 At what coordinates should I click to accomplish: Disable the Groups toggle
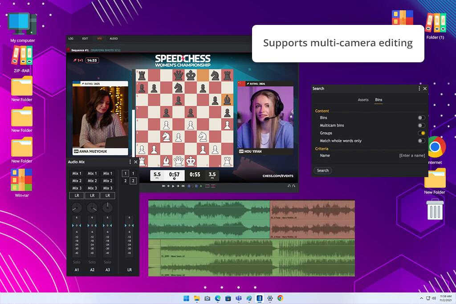point(421,133)
